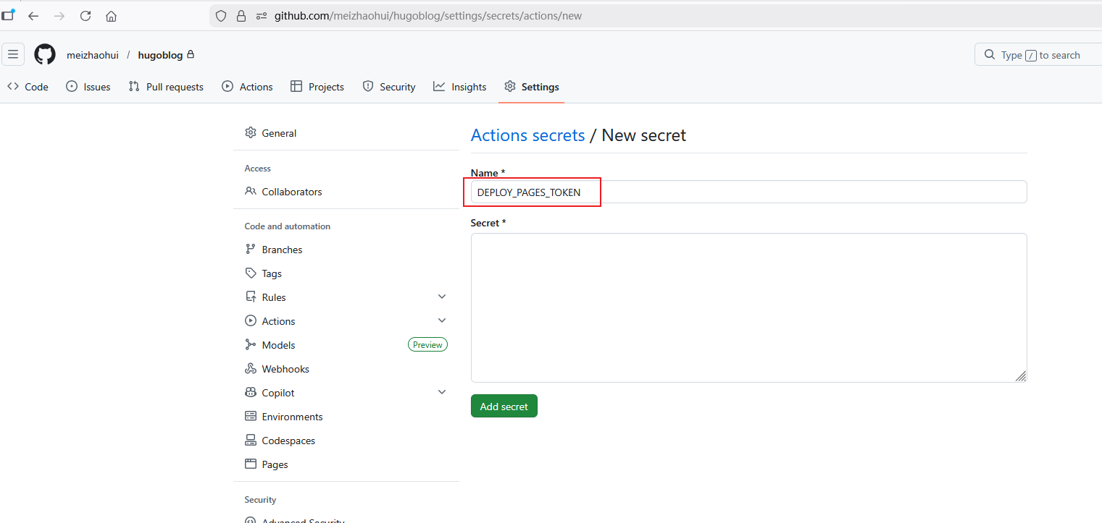Click inside the Secret text area
This screenshot has height=523, width=1102.
coord(748,307)
